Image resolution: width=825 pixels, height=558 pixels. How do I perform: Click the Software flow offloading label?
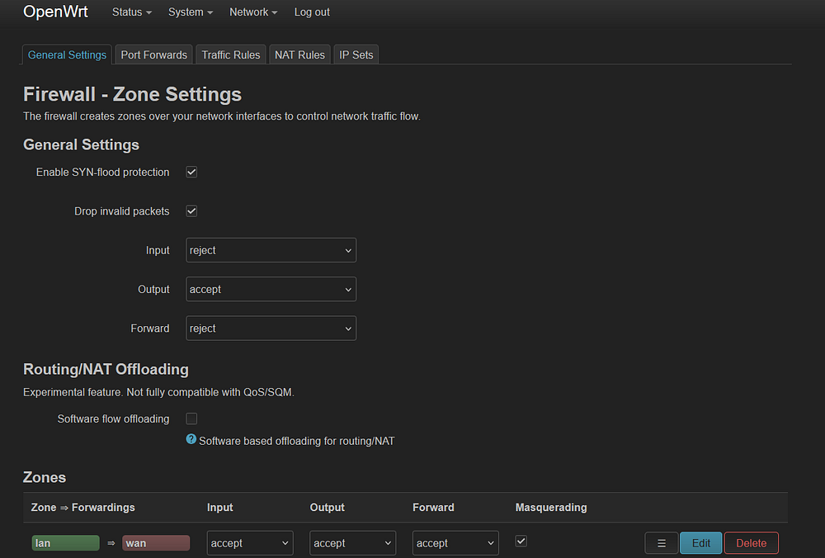(x=113, y=419)
